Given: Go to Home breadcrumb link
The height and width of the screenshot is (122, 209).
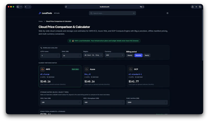Looking at the screenshot, I should click(40, 21).
